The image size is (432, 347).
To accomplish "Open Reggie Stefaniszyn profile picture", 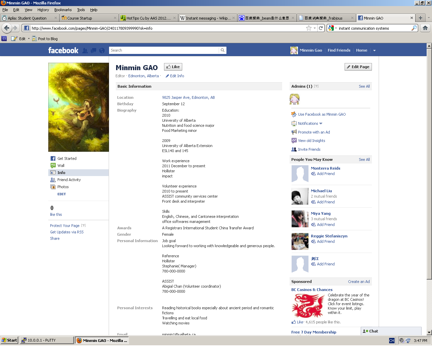I will (x=300, y=241).
